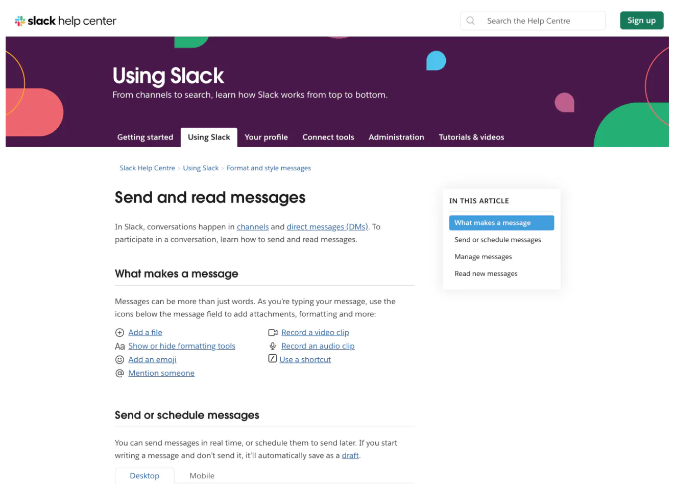
Task: Follow the draft link
Action: (350, 456)
